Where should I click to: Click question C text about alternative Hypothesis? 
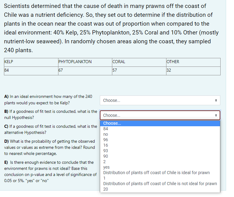click(51, 129)
